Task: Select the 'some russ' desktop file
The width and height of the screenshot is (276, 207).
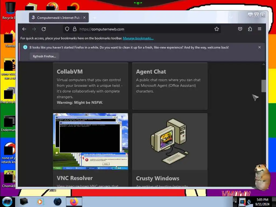Action: click(9, 69)
